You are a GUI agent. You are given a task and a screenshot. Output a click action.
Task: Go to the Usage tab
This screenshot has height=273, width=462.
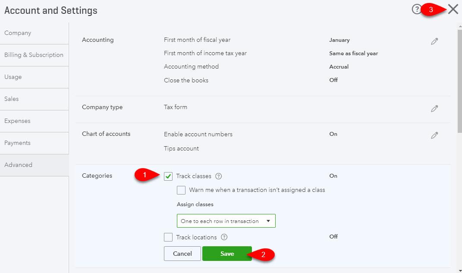[34, 77]
